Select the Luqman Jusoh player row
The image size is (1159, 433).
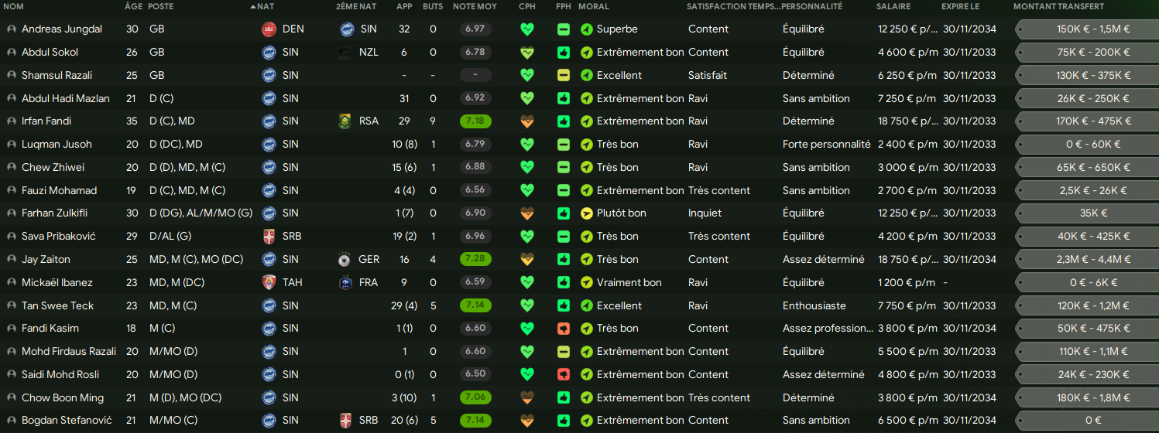coord(579,145)
